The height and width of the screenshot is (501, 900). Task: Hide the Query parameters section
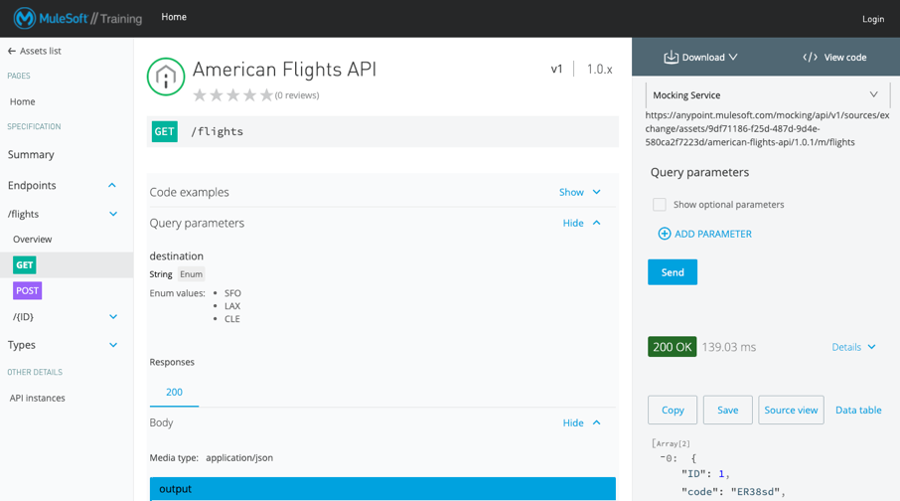[x=581, y=223]
